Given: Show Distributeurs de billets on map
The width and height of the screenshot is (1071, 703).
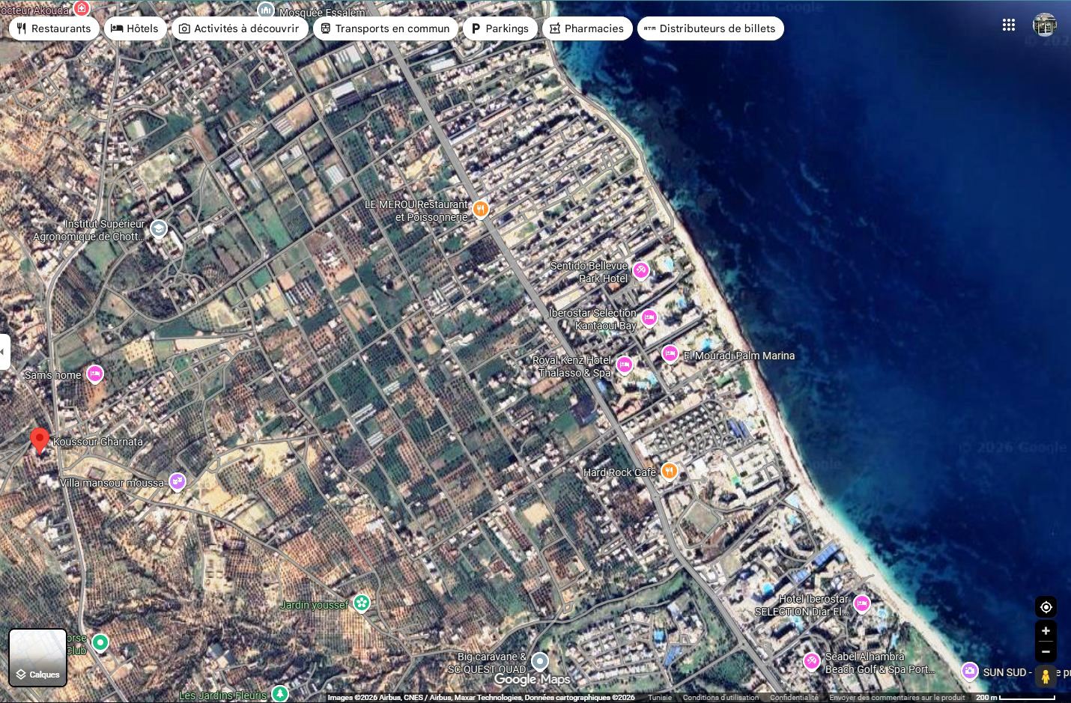Looking at the screenshot, I should (x=709, y=28).
